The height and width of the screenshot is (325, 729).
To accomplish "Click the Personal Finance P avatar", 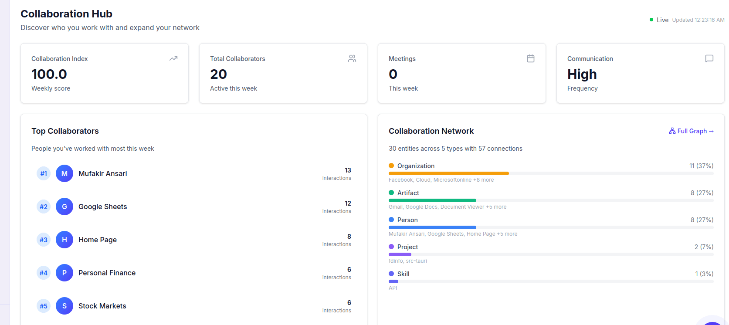I will coord(64,273).
